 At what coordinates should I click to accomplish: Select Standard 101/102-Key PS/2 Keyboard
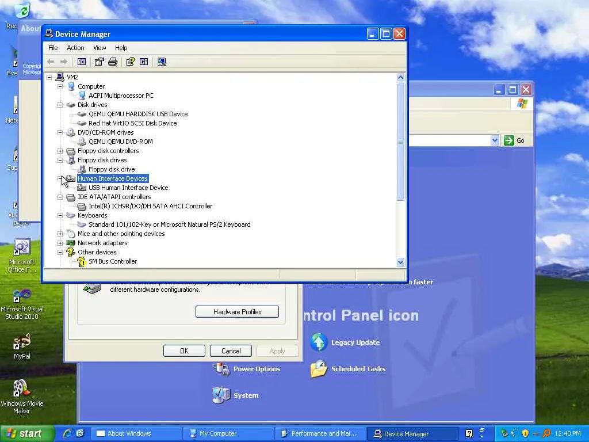click(x=170, y=224)
